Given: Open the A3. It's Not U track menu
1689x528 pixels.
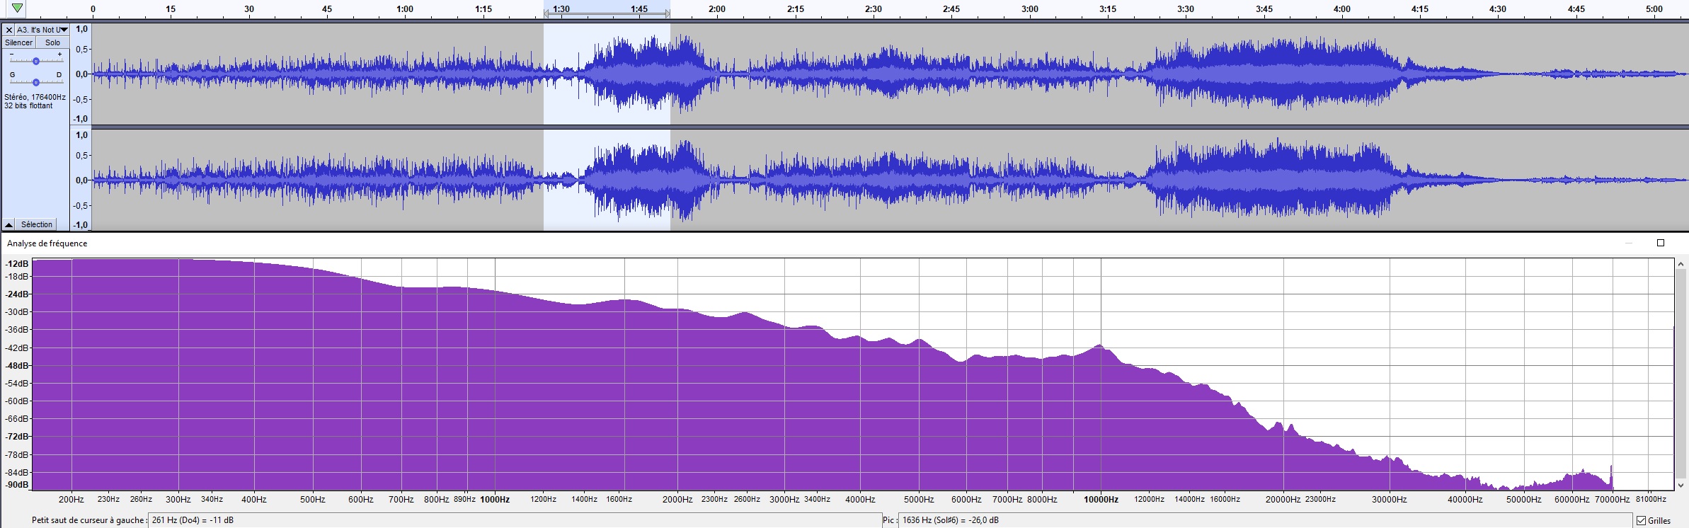Looking at the screenshot, I should pos(42,30).
